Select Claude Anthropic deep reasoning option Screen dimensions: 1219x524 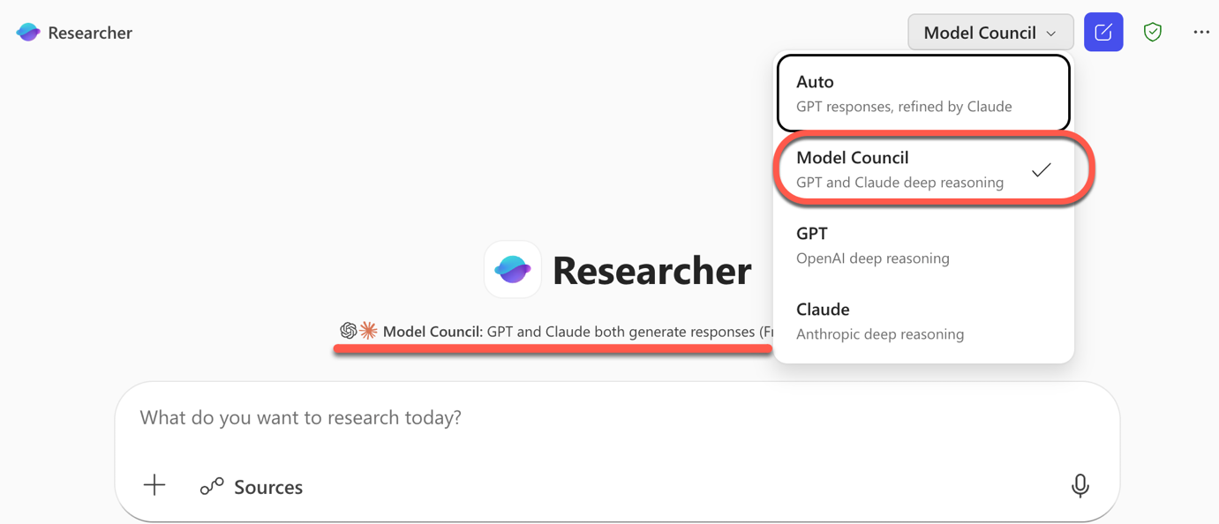pos(923,320)
